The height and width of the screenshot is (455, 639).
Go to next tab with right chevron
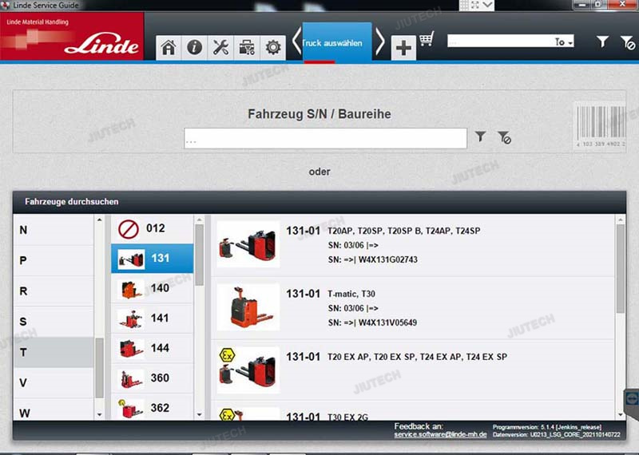tap(380, 41)
